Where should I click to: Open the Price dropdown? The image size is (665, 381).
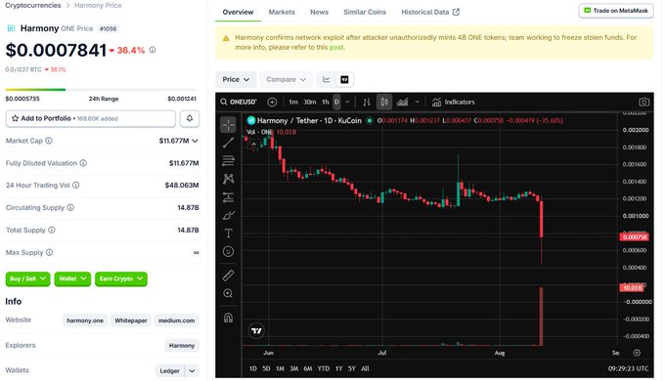(x=236, y=80)
